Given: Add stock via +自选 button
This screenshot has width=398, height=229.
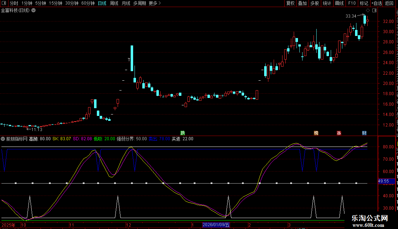Looking at the screenshot, I should coord(377,3).
